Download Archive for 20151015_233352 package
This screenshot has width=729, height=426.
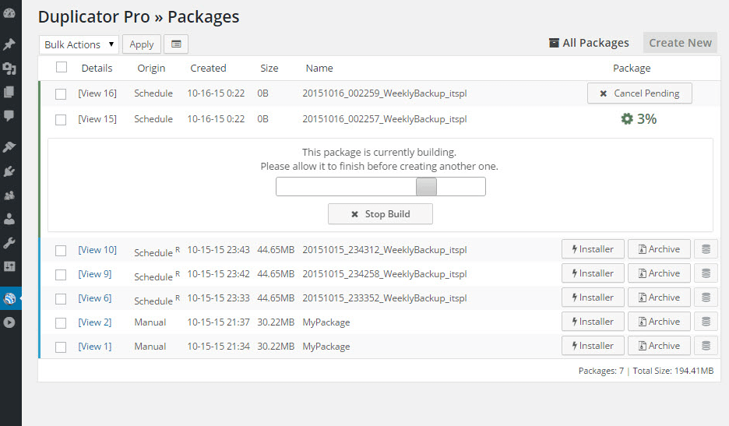659,297
